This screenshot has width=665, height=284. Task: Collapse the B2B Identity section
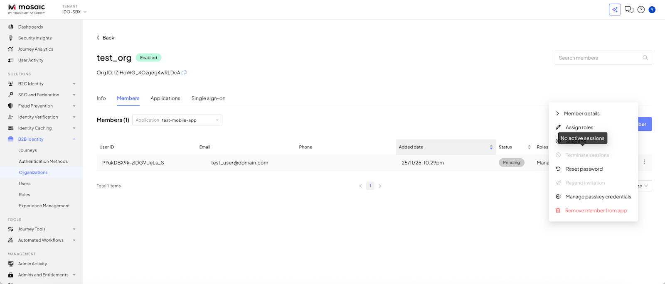pyautogui.click(x=74, y=139)
